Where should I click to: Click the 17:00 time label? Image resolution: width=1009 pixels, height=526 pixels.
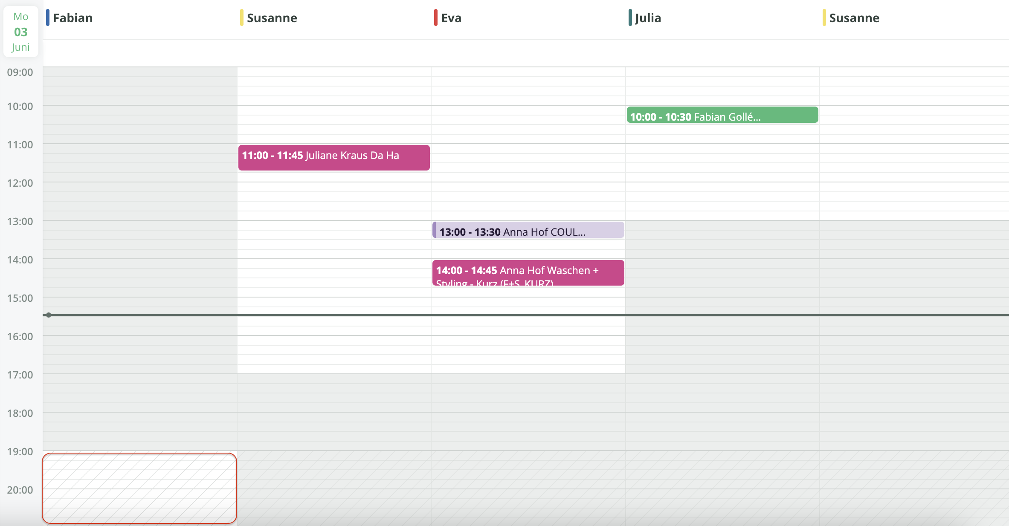(20, 375)
